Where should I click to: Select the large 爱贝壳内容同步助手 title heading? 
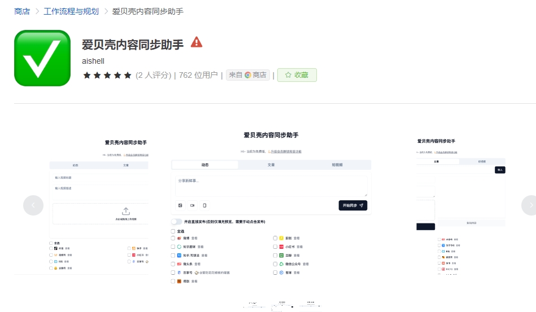pyautogui.click(x=133, y=45)
